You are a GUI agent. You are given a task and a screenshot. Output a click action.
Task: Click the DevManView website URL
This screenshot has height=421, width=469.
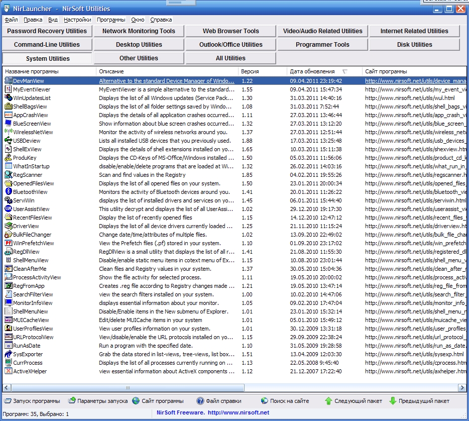(415, 81)
